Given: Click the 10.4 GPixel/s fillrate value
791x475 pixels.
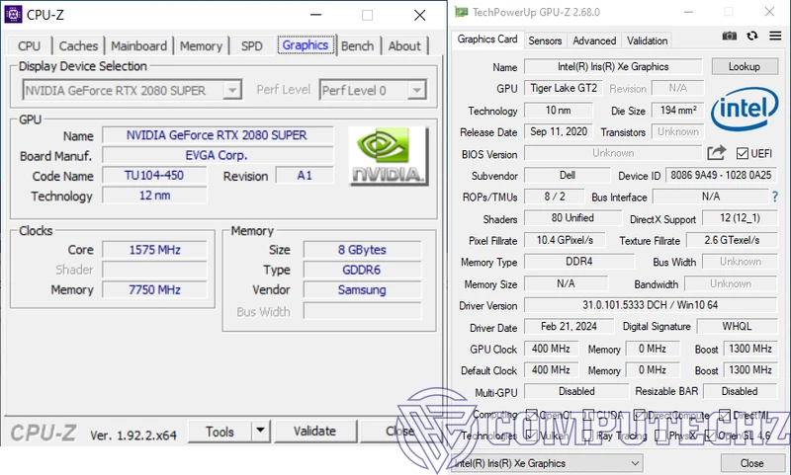Looking at the screenshot, I should click(565, 240).
